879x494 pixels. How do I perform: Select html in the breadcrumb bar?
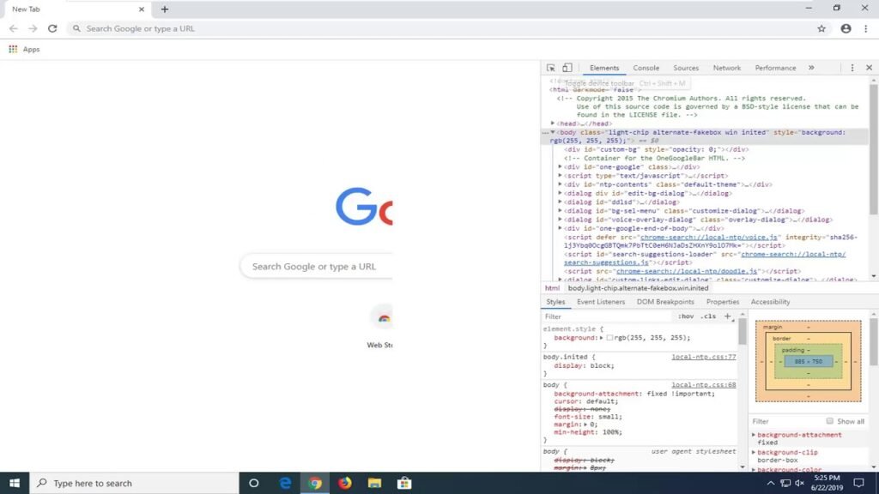(552, 288)
